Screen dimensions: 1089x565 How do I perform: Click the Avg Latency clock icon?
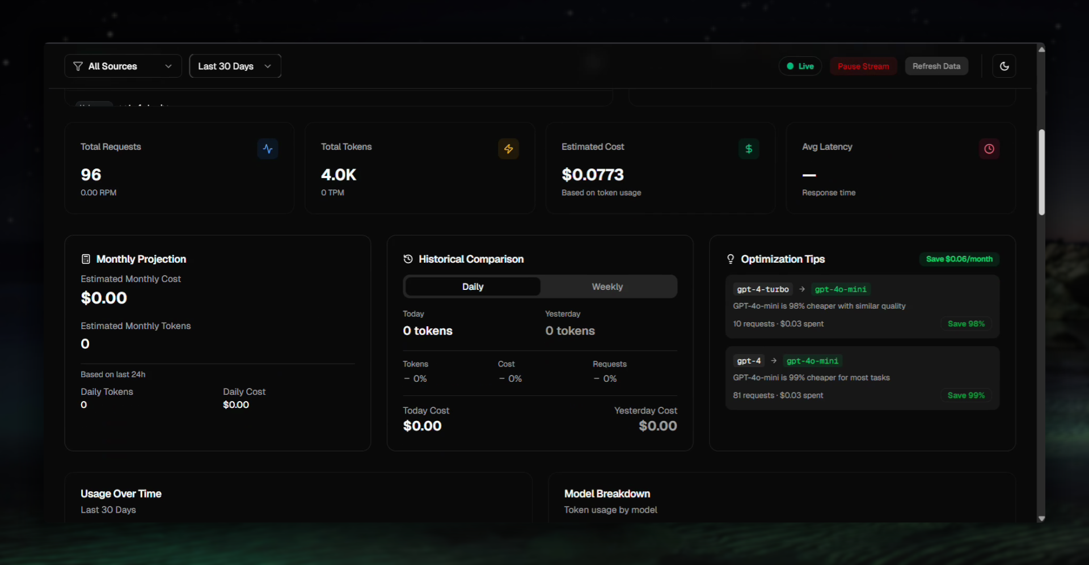989,149
